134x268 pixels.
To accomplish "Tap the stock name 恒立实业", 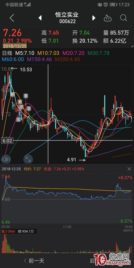I will tap(67, 15).
